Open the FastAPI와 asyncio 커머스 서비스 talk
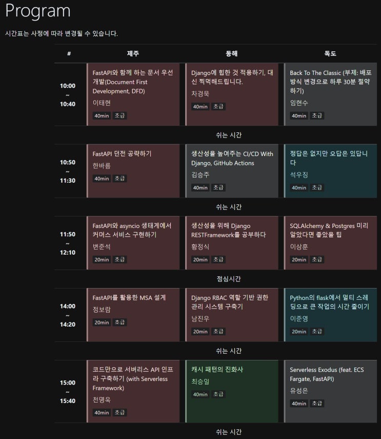Screen dimensions: 381x439 (x=132, y=230)
